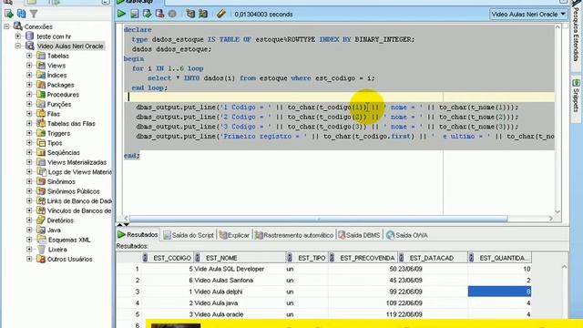Click the Run Script toolbar icon
The width and height of the screenshot is (583, 328).
134,15
